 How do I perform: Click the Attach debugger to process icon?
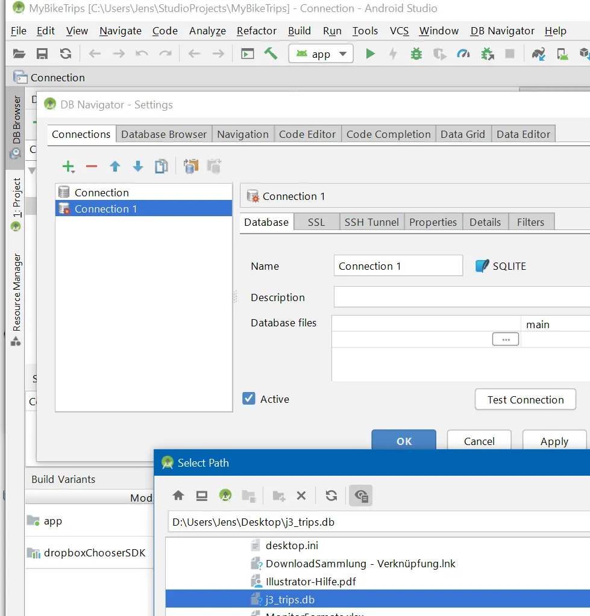(488, 54)
